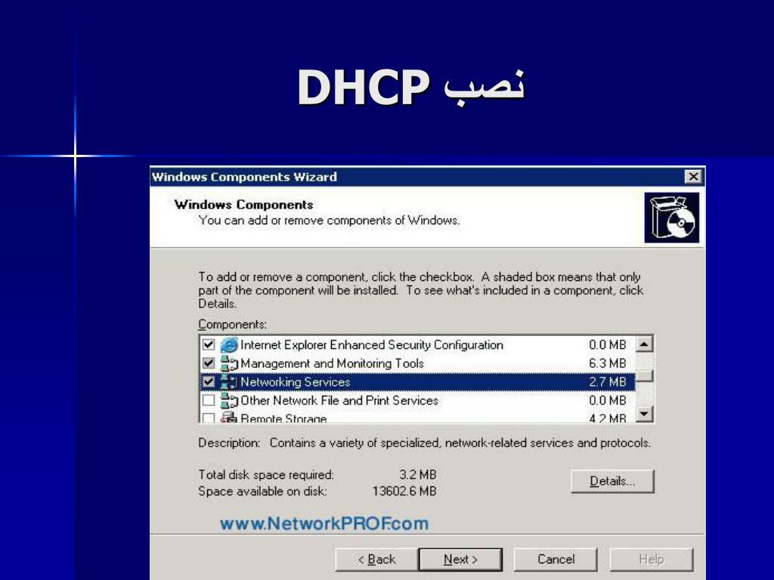Viewport: 774px width, 580px height.
Task: Click the 6.3 MB size value
Action: click(607, 363)
